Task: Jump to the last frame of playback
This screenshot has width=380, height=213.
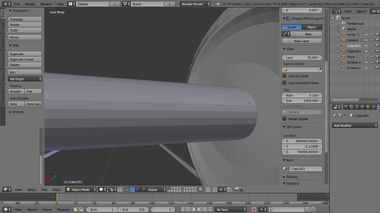Action: click(x=211, y=210)
